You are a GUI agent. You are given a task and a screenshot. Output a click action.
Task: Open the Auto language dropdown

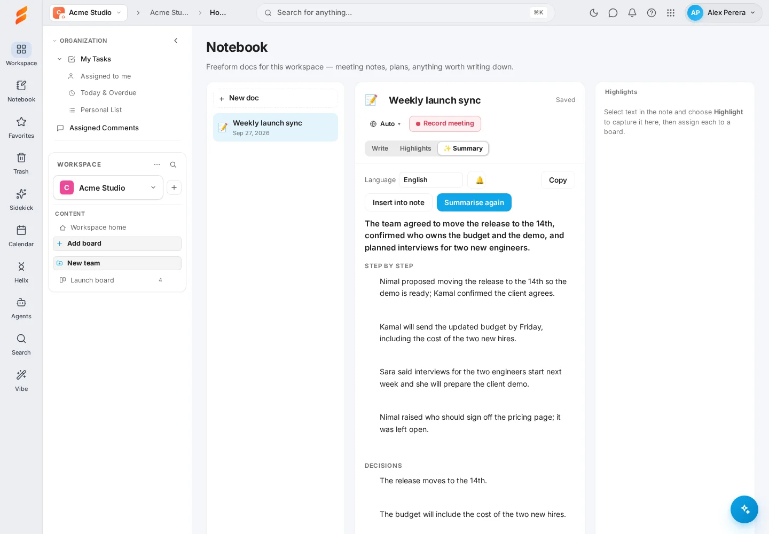point(386,124)
